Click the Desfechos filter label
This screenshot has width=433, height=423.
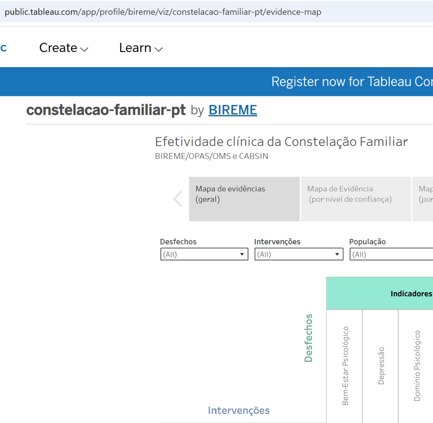[x=178, y=242]
